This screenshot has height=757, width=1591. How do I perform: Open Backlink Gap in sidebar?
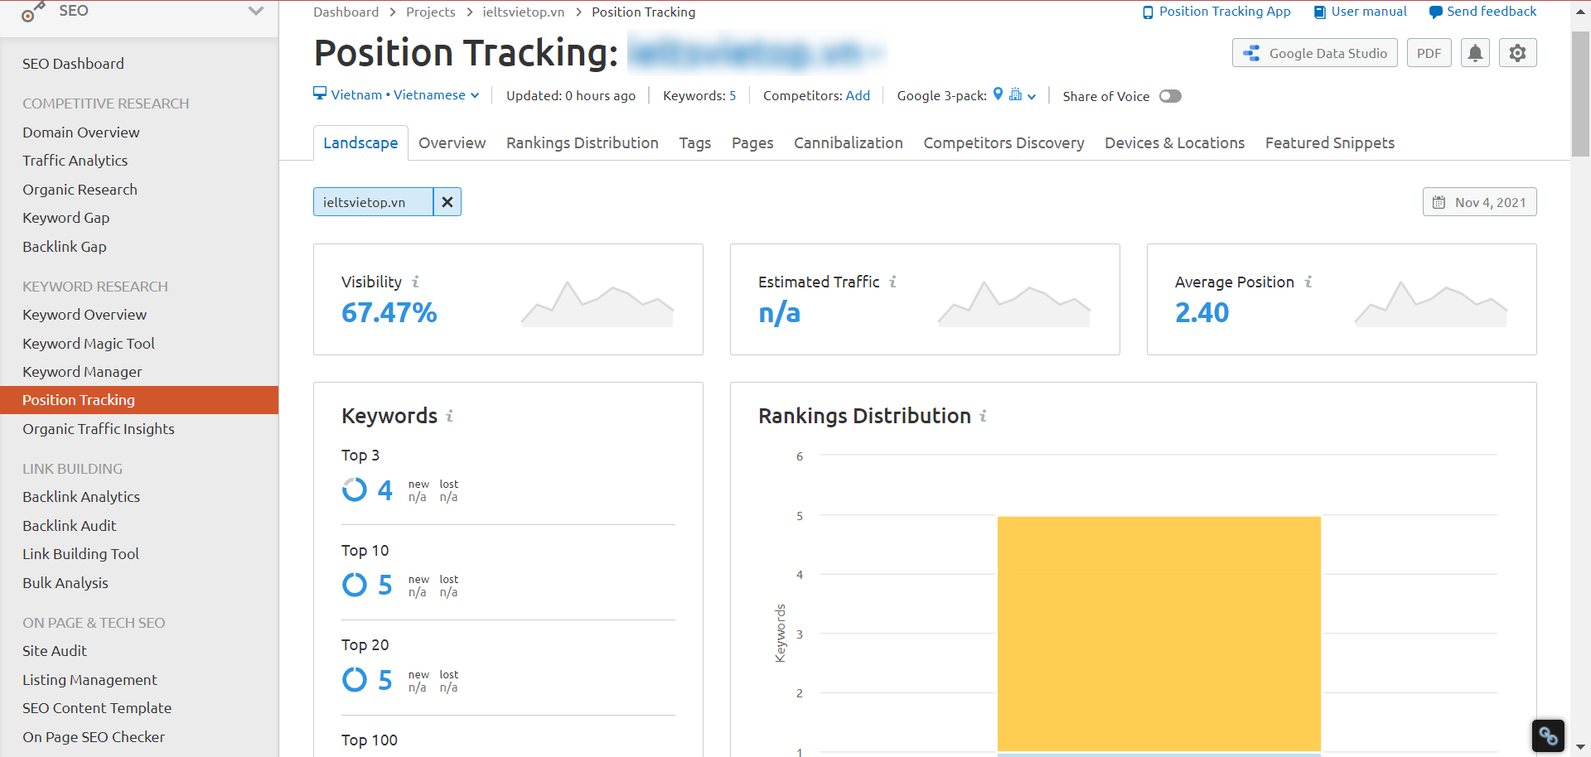[x=65, y=247]
